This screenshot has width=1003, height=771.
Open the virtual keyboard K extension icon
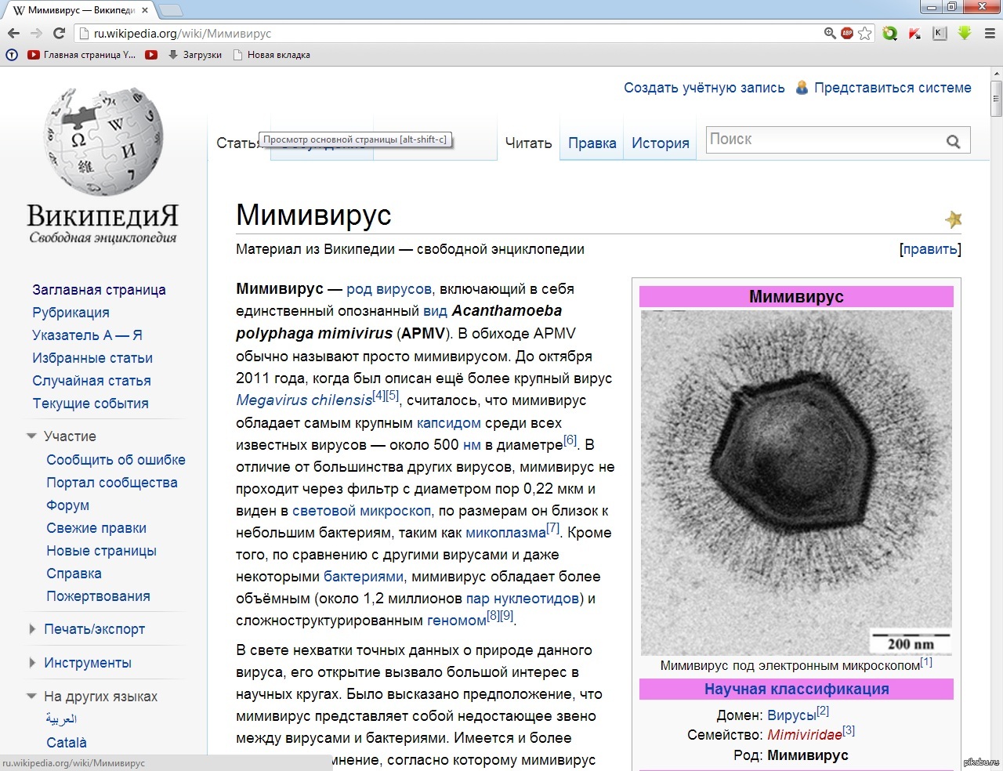click(940, 33)
